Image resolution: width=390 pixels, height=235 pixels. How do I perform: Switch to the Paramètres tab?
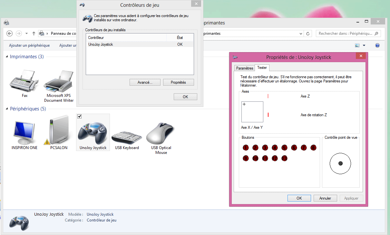click(245, 68)
